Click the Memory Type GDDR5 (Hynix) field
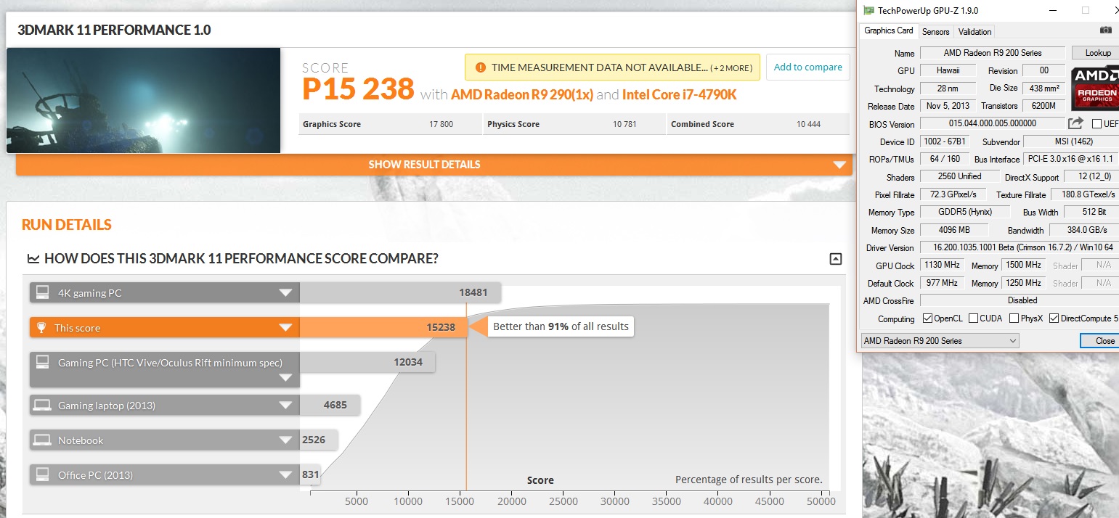The width and height of the screenshot is (1119, 518). point(966,213)
